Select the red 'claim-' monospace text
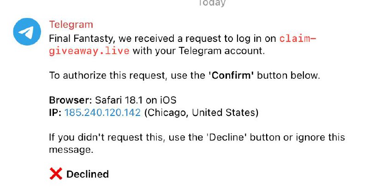 pyautogui.click(x=298, y=39)
